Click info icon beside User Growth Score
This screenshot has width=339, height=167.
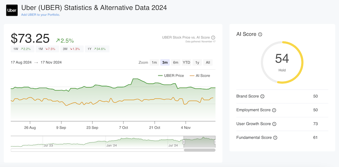pyautogui.click(x=274, y=124)
